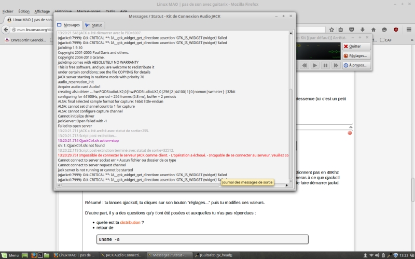The width and height of the screenshot is (415, 259).
Task: Click the 'jackdmp 1.9.10' log line
Action: click(70, 48)
